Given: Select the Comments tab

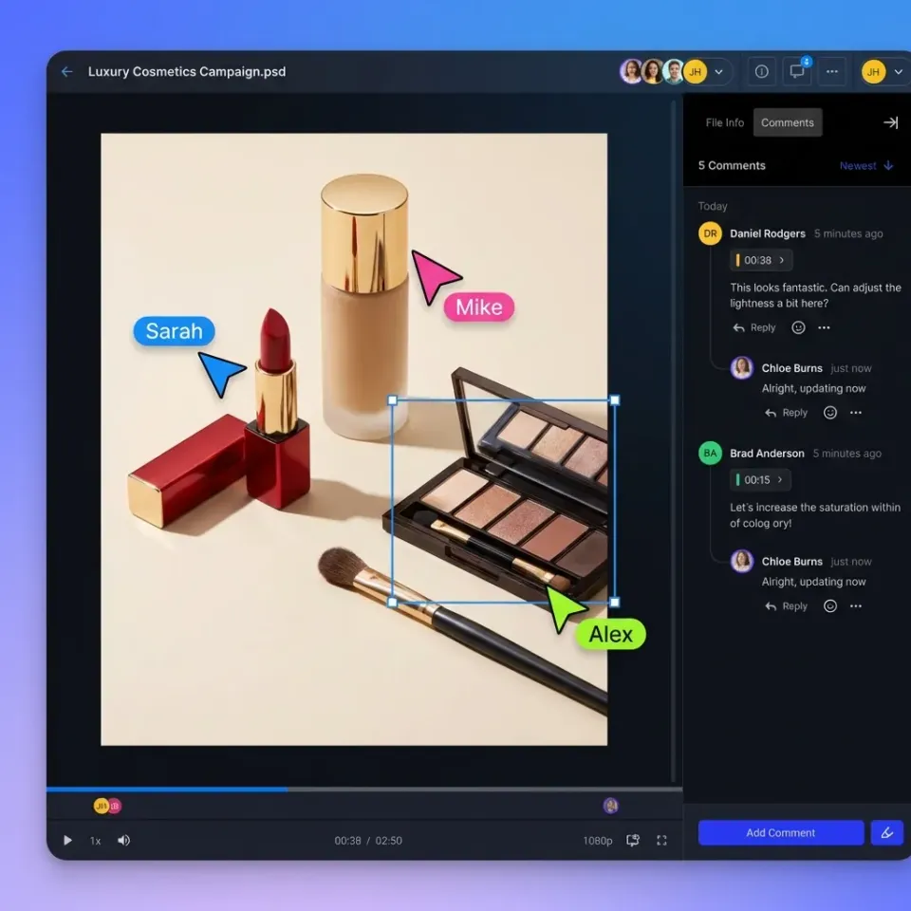Looking at the screenshot, I should coord(788,121).
